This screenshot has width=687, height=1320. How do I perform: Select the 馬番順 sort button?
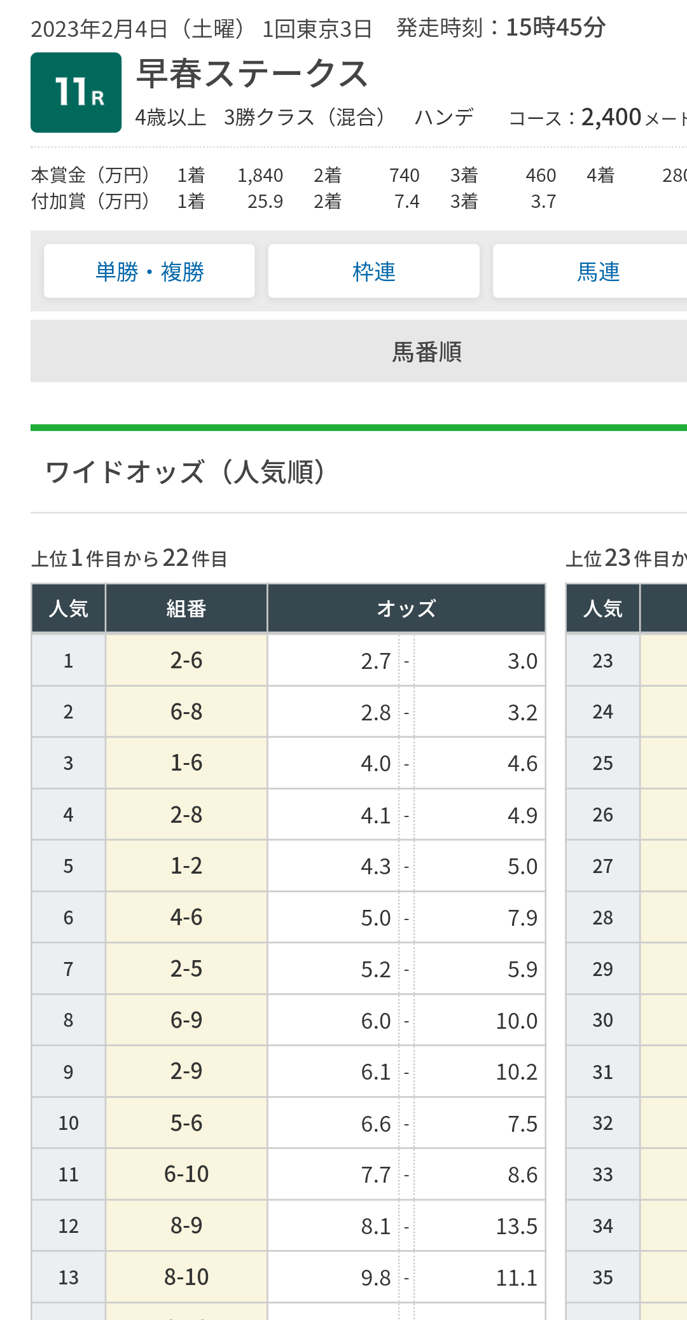click(x=359, y=352)
